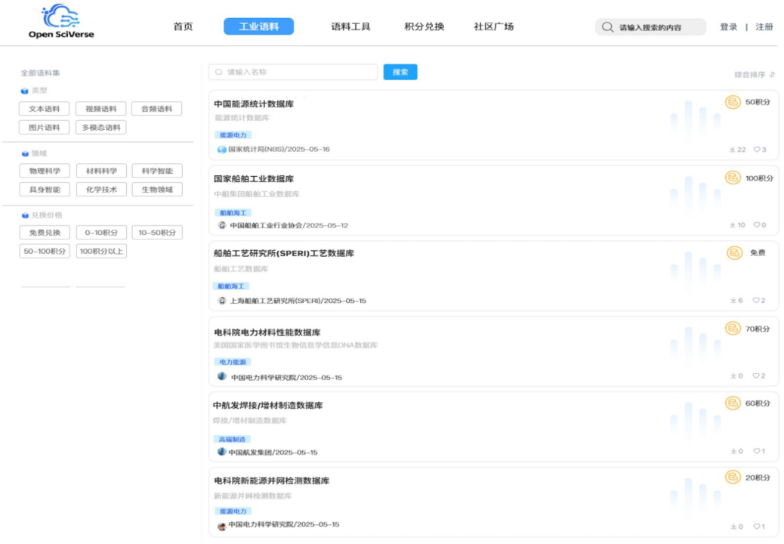Toggle the 音频语料 type filter

point(156,109)
